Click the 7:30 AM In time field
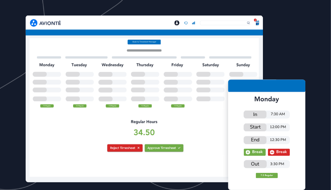The height and width of the screenshot is (190, 331). click(x=277, y=114)
